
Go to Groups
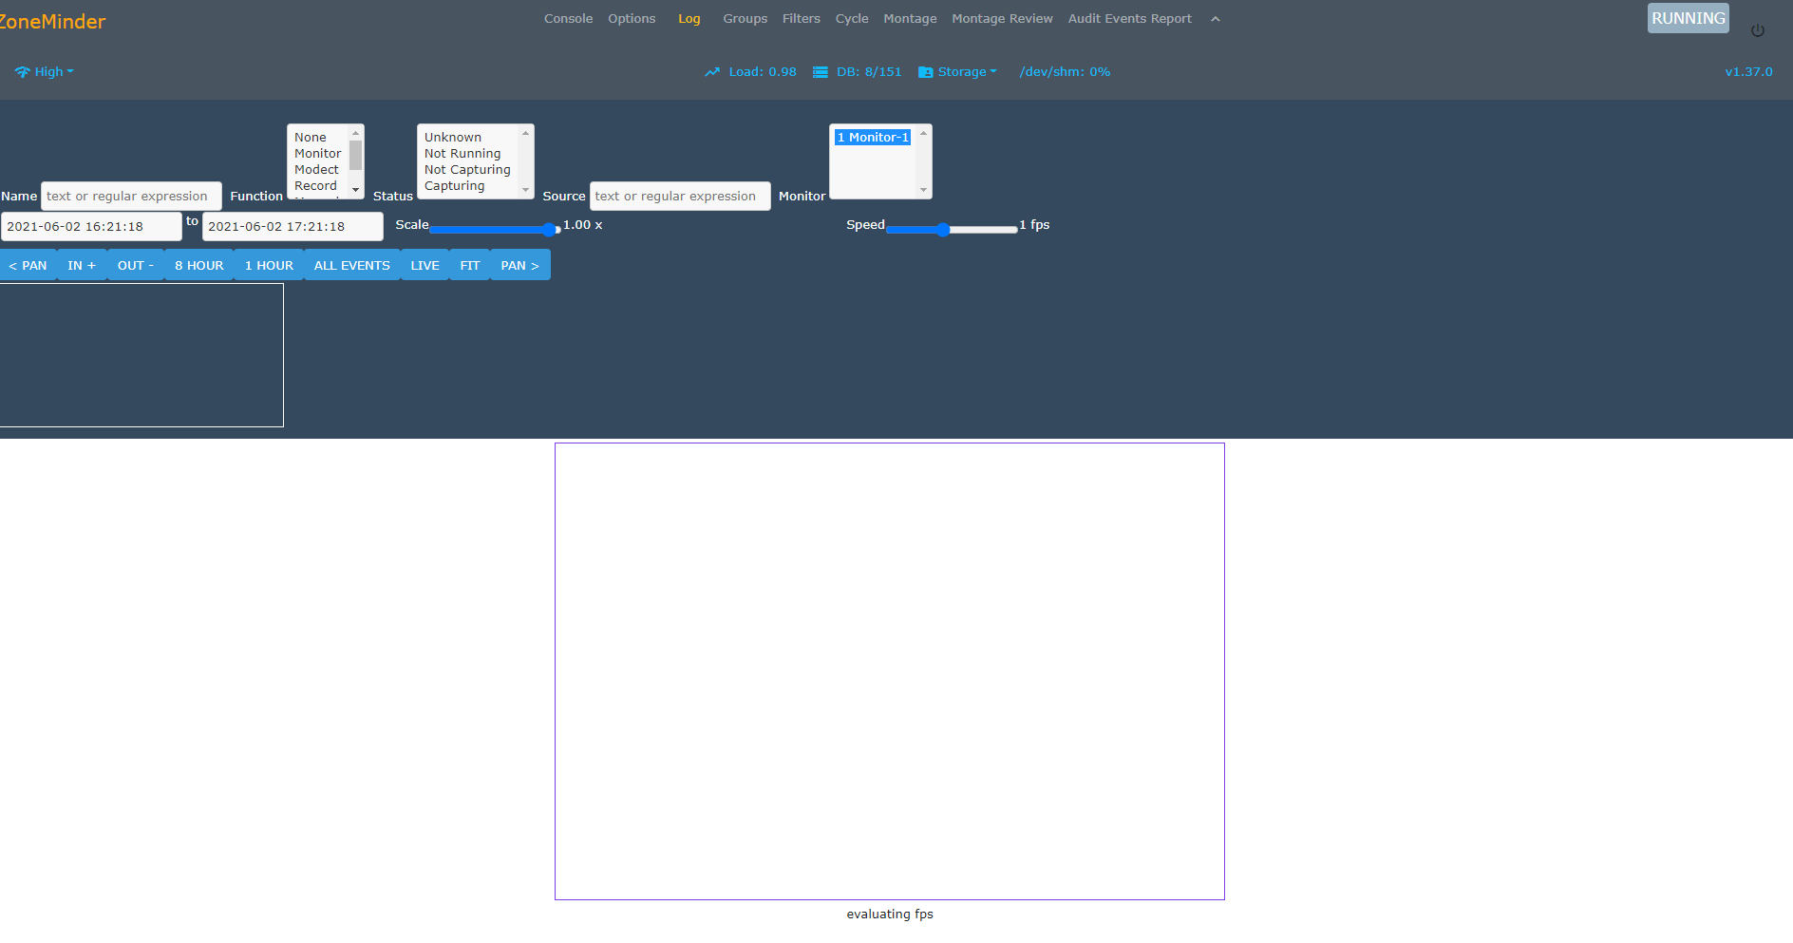[x=745, y=18]
